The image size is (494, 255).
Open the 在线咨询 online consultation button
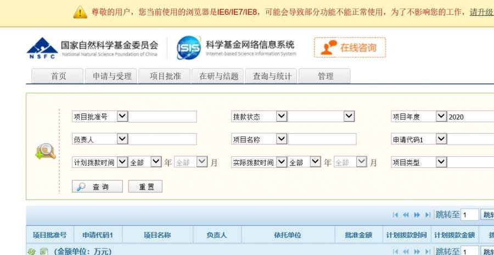tap(350, 48)
